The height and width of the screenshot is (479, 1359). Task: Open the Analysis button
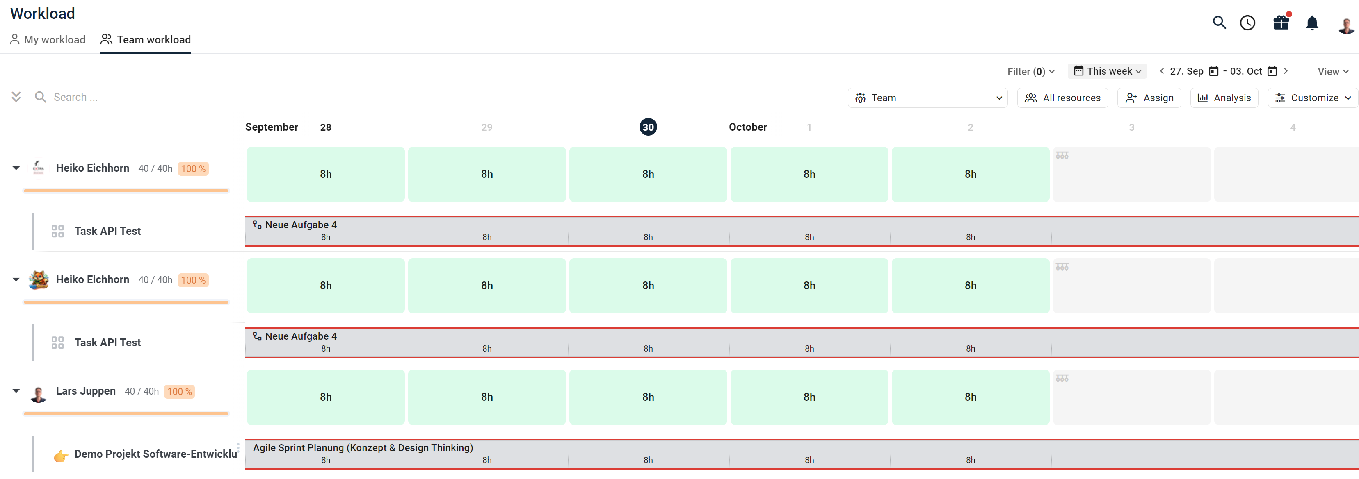pyautogui.click(x=1224, y=98)
